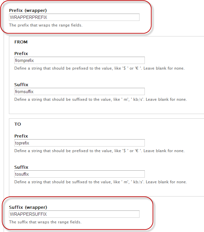This screenshot has width=204, height=232.
Task: Click the FROM Suffix field containing fromsuffix
Action: coord(79,91)
